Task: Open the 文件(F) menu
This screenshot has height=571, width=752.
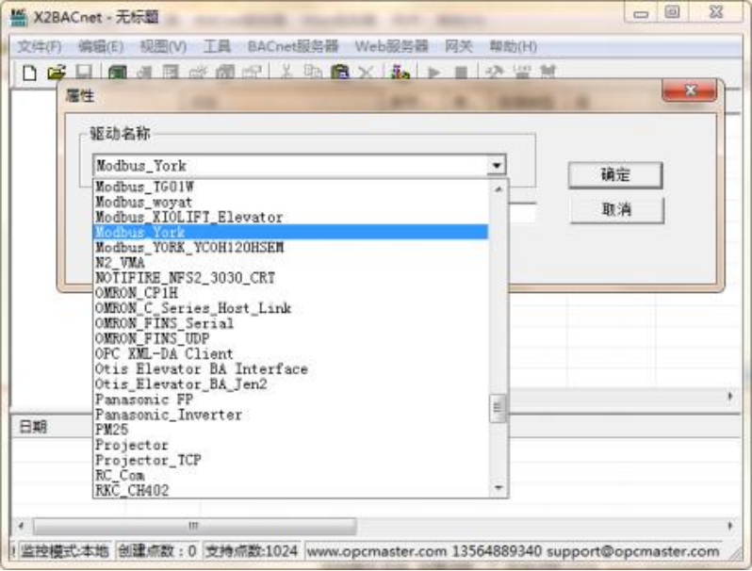Action: (x=40, y=46)
